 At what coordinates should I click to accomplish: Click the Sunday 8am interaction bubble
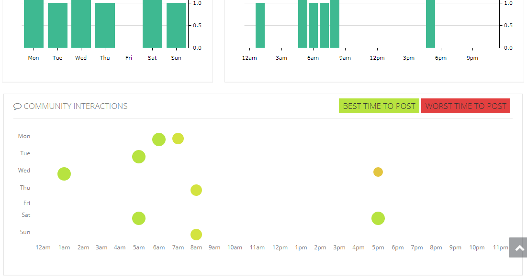coord(196,235)
